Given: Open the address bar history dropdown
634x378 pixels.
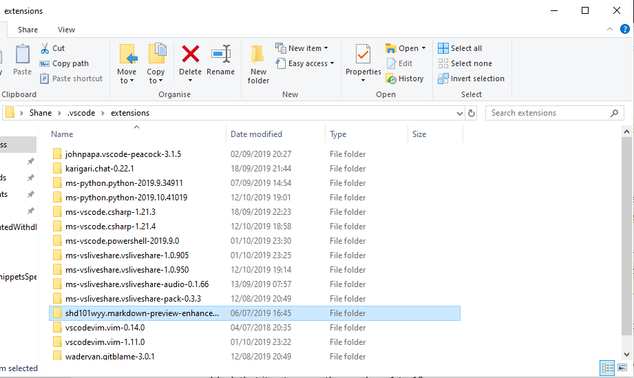Looking at the screenshot, I should coord(459,113).
